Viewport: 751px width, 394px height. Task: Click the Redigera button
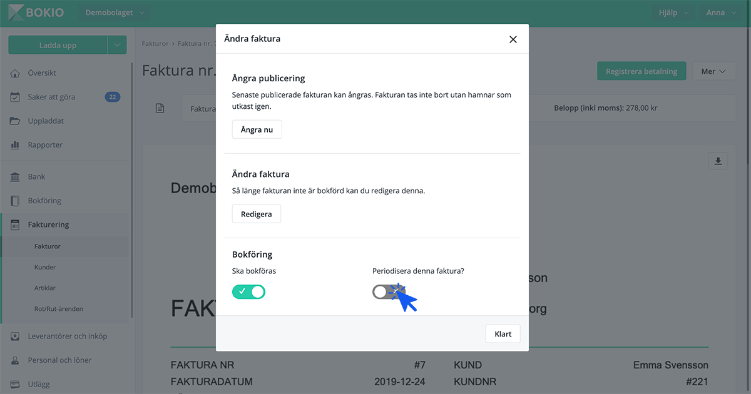[x=257, y=214]
